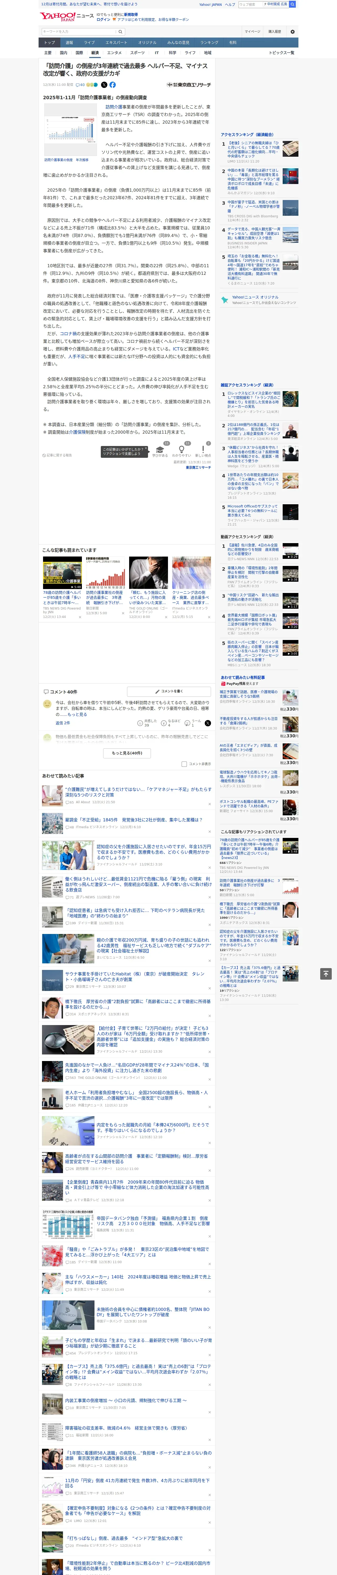
Task: Open 購入履歴
Action: click(x=275, y=32)
